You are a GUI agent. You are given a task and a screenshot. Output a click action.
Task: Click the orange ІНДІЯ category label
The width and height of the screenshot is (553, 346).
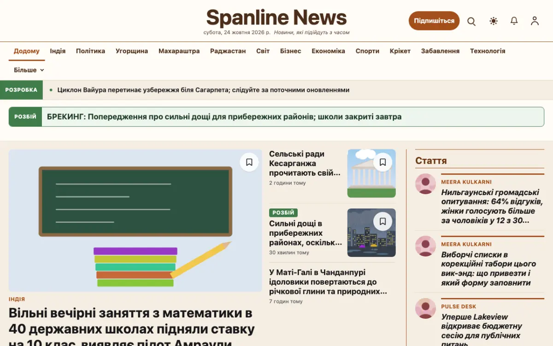pyautogui.click(x=17, y=299)
